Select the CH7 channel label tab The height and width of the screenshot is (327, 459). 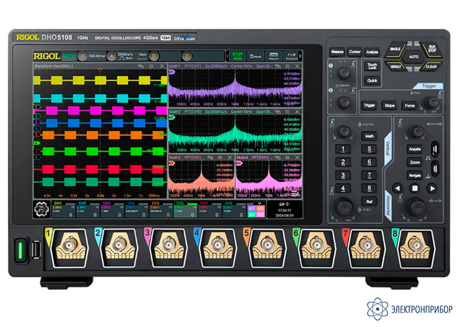pos(204,203)
